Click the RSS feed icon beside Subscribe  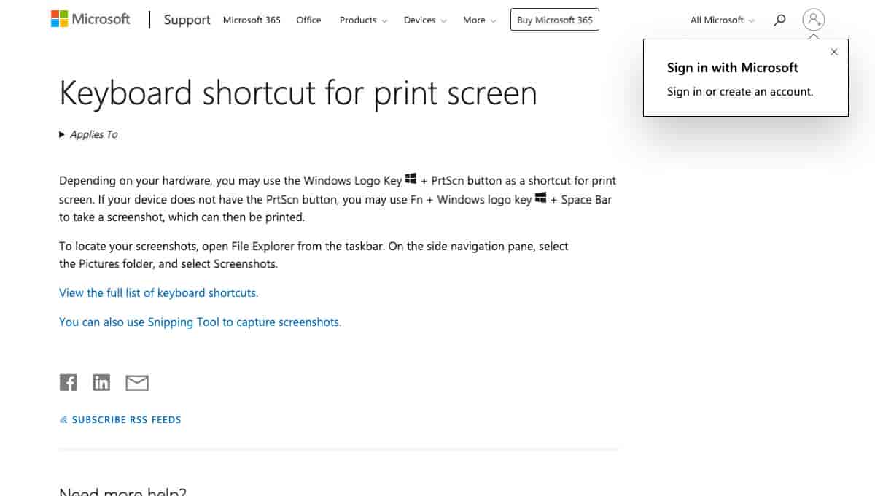coord(63,420)
